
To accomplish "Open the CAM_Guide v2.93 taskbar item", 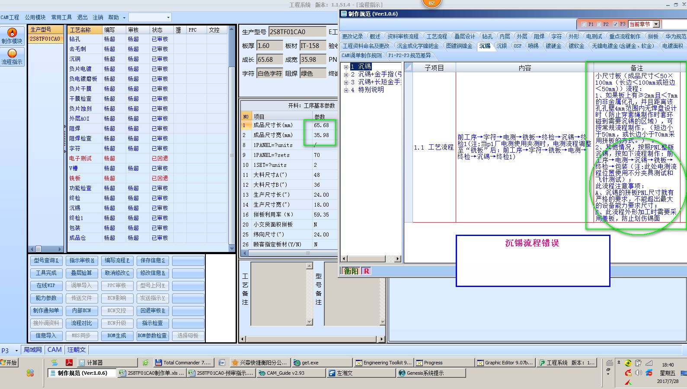I will [291, 373].
